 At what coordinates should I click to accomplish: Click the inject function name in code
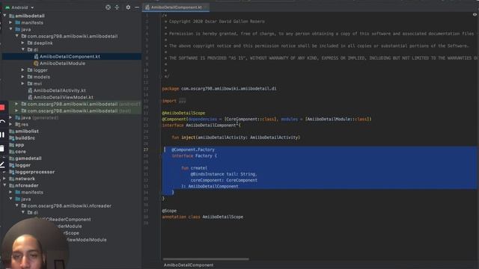(x=188, y=137)
